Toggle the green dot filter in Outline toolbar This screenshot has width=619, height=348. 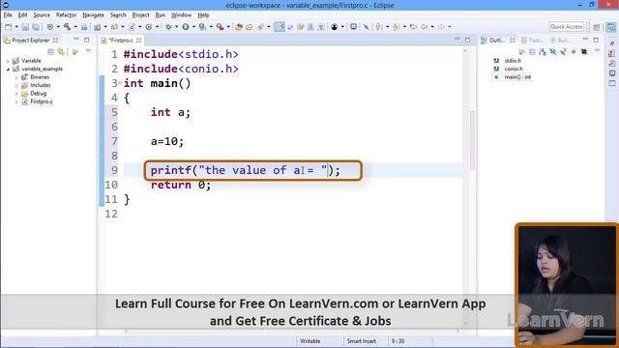(x=574, y=51)
